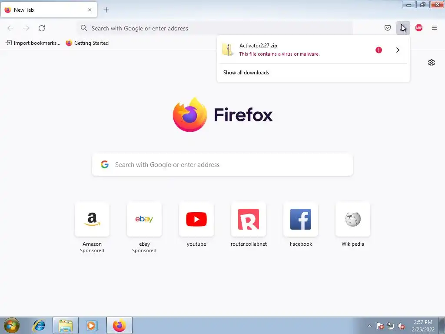
Task: Click the network status tray icon
Action: tap(391, 326)
